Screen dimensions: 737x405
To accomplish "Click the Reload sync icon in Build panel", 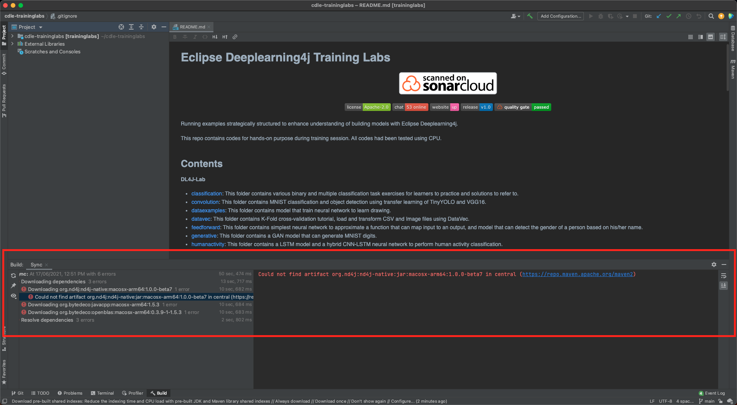I will click(13, 275).
